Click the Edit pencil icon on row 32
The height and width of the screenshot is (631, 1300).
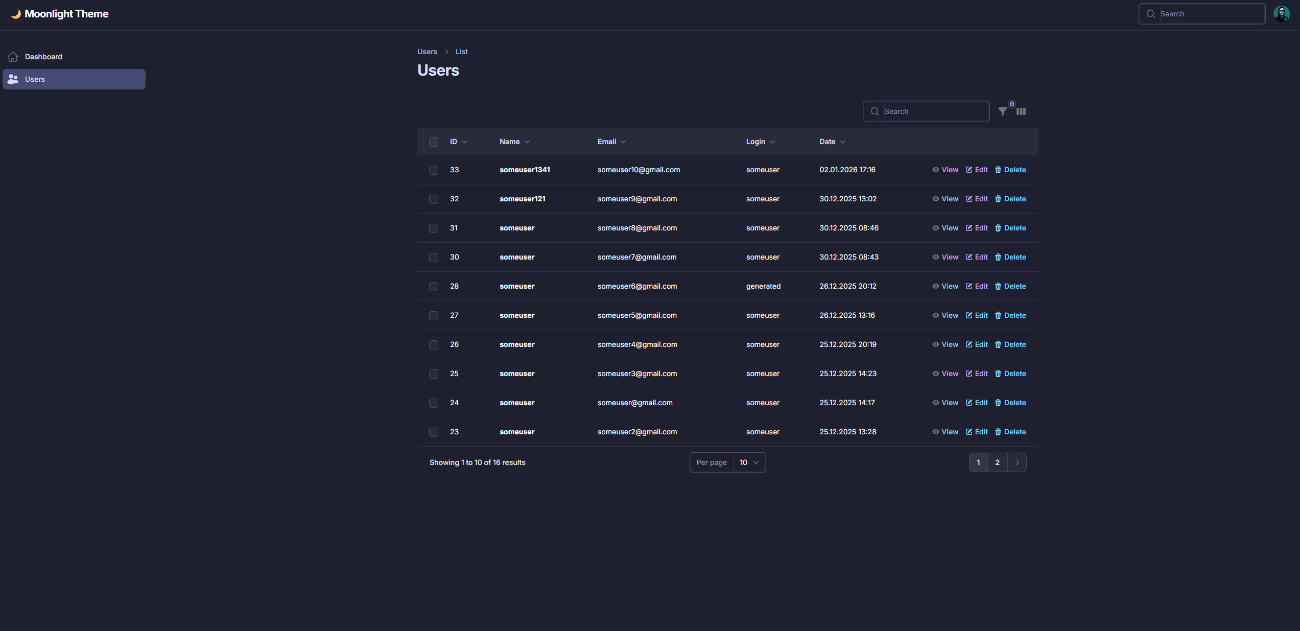tap(970, 199)
